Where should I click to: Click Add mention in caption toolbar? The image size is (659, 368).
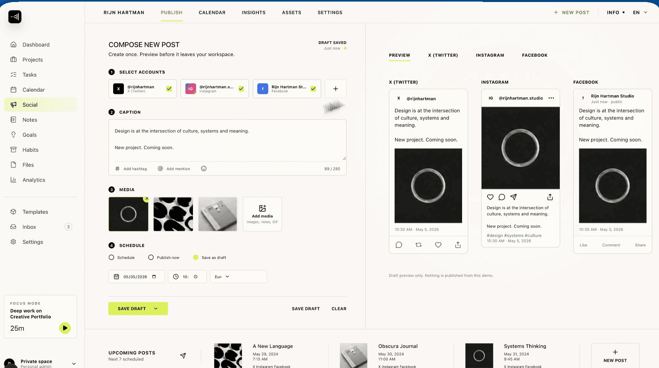pos(174,169)
